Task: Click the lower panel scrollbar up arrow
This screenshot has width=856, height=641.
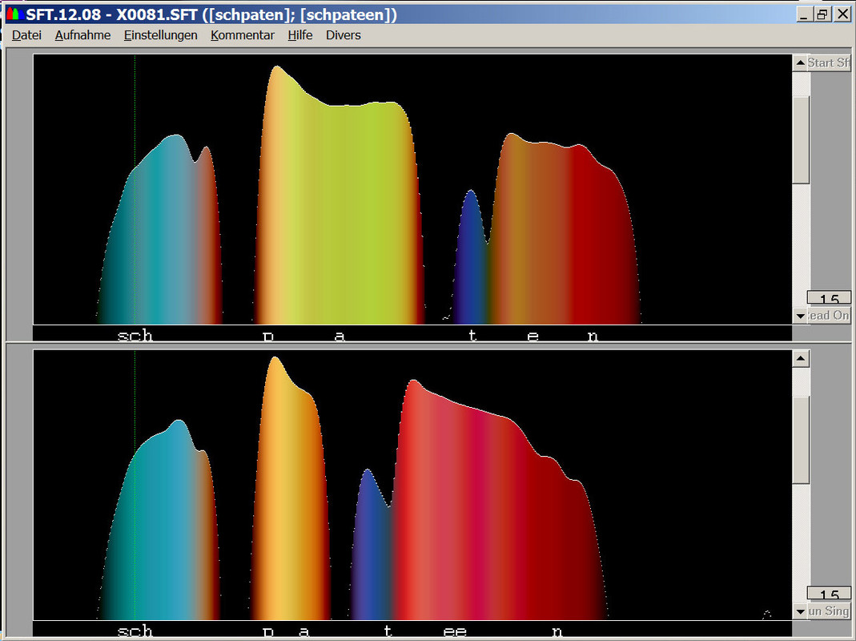Action: [x=800, y=358]
